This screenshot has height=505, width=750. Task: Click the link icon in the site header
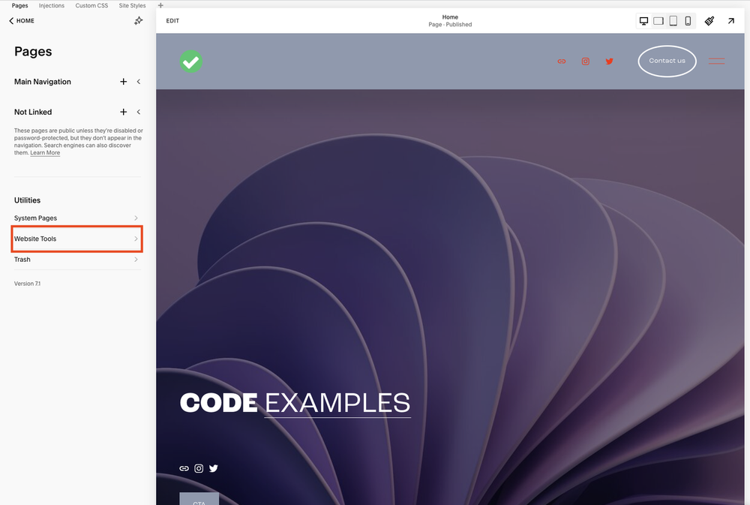[562, 61]
